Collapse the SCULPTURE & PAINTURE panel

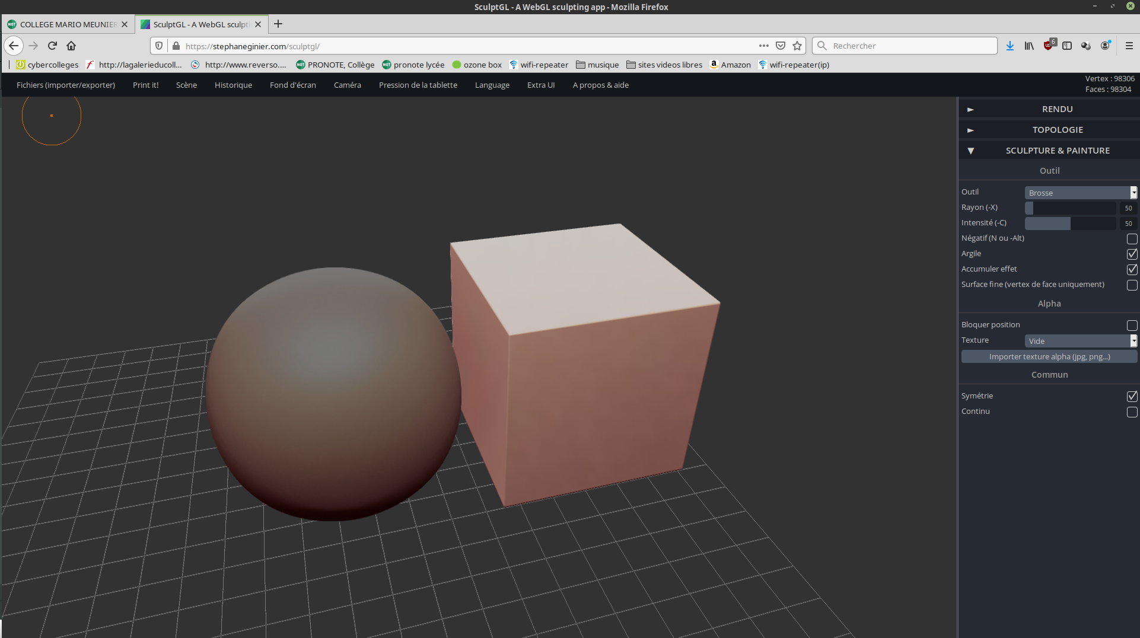tap(1049, 151)
